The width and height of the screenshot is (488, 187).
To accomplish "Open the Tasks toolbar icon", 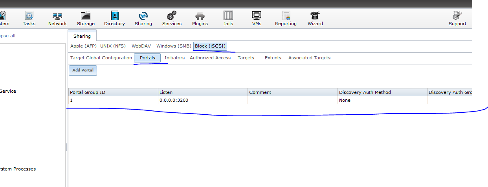I will click(29, 18).
